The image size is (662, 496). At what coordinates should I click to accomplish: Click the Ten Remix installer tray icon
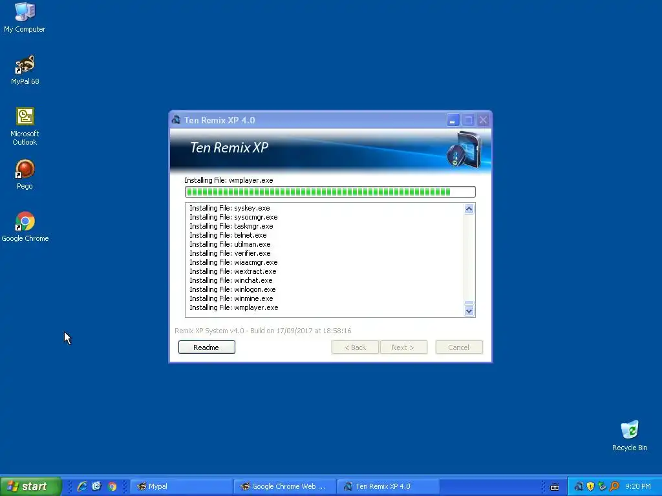point(579,486)
